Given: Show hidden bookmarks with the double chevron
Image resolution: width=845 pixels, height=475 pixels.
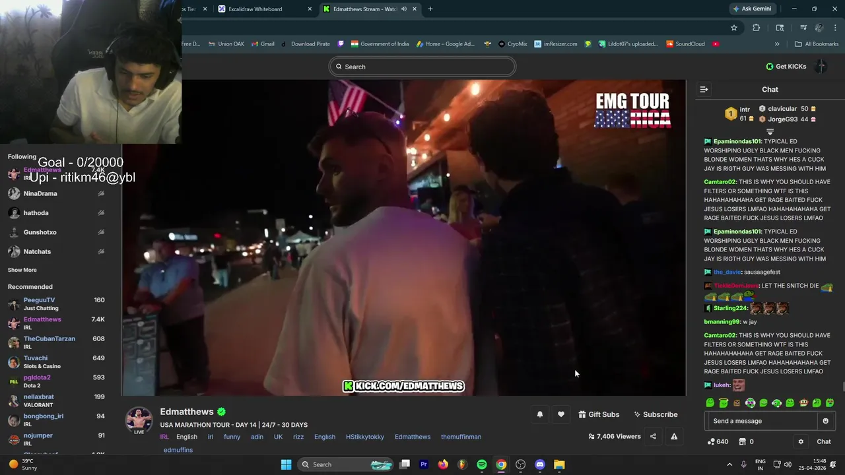Looking at the screenshot, I should [x=777, y=44].
